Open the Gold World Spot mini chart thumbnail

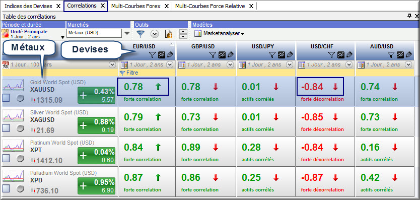click(x=13, y=85)
